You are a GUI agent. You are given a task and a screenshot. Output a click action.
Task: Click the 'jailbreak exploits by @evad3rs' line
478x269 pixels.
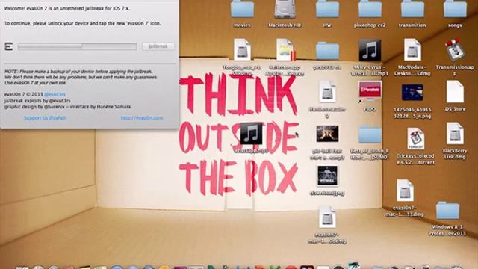(x=37, y=101)
